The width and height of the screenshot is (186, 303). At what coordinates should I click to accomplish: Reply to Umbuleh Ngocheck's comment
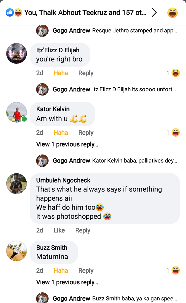83,230
